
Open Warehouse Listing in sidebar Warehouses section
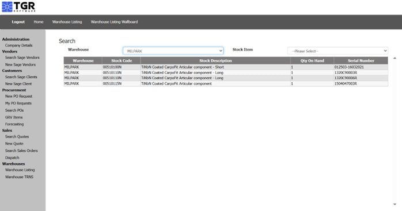click(20, 170)
